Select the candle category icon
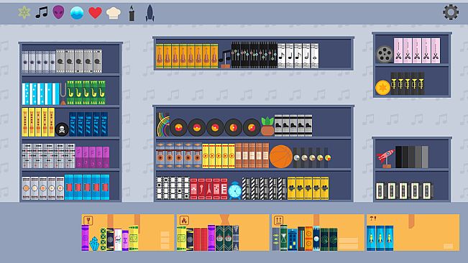This screenshot has height=263, width=468. coord(132,14)
